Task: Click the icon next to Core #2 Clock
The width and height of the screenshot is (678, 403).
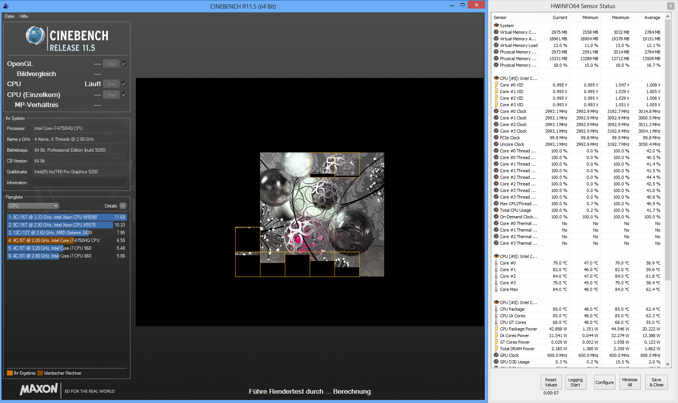Action: (x=496, y=125)
